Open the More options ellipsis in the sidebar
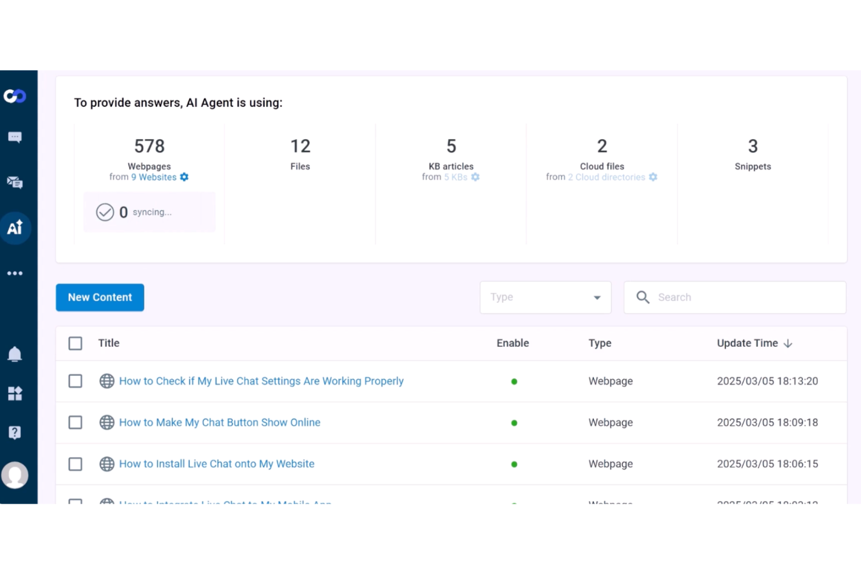This screenshot has width=861, height=574. coord(15,273)
